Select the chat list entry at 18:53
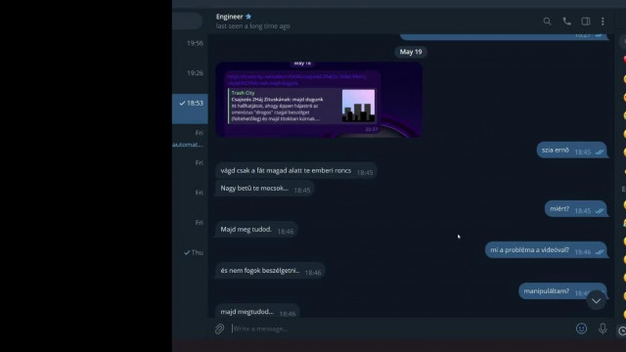The height and width of the screenshot is (352, 626). 190,109
